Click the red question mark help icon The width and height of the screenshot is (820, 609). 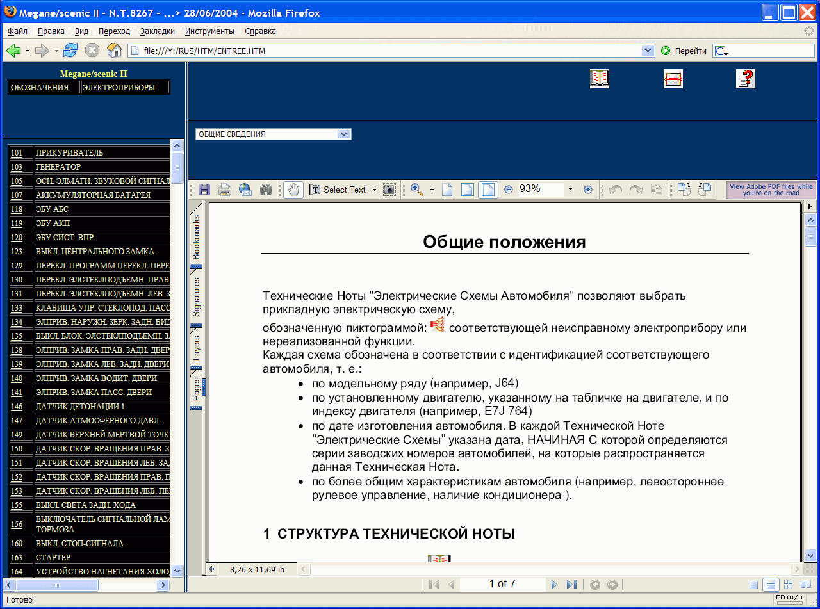point(746,79)
